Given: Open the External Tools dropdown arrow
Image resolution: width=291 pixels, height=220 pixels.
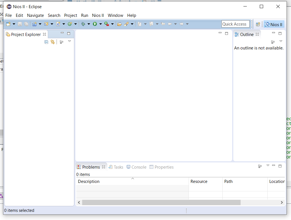Looking at the screenshot, I should 112,24.
